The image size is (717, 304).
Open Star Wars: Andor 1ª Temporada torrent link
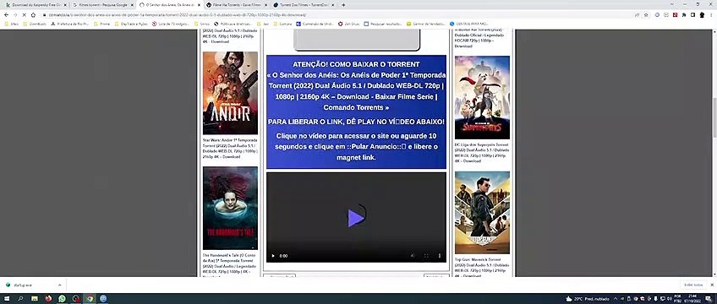click(x=230, y=149)
